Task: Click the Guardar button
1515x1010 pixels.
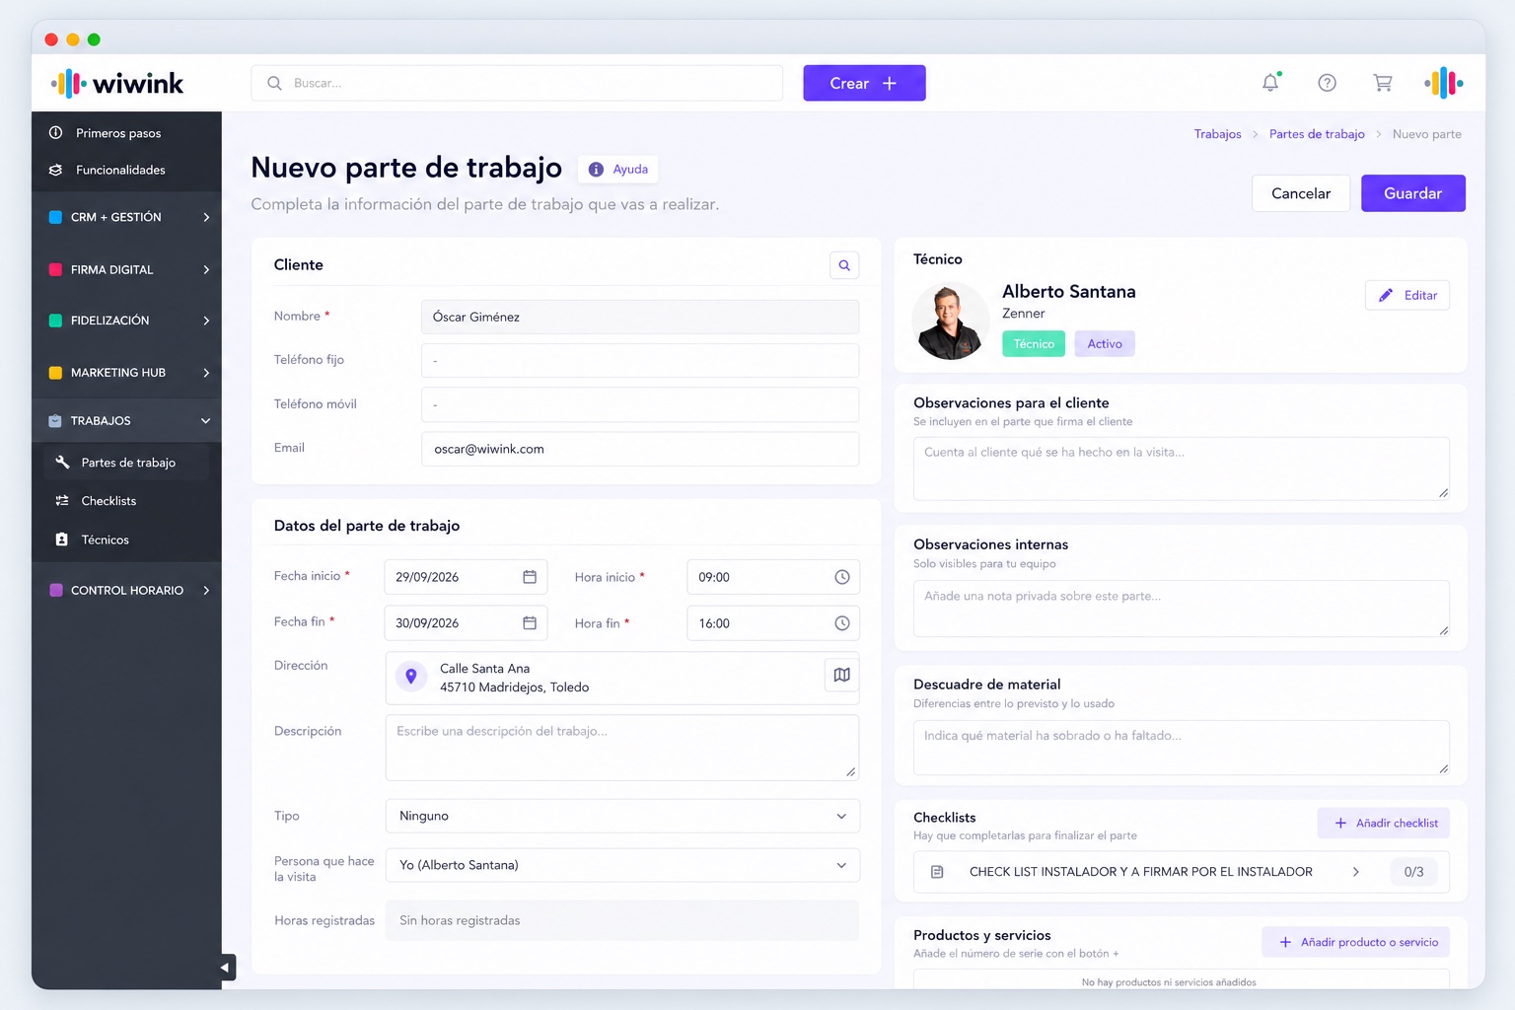Action: (x=1413, y=193)
